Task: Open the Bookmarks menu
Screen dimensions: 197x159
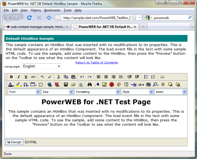Action: [x=52, y=10]
